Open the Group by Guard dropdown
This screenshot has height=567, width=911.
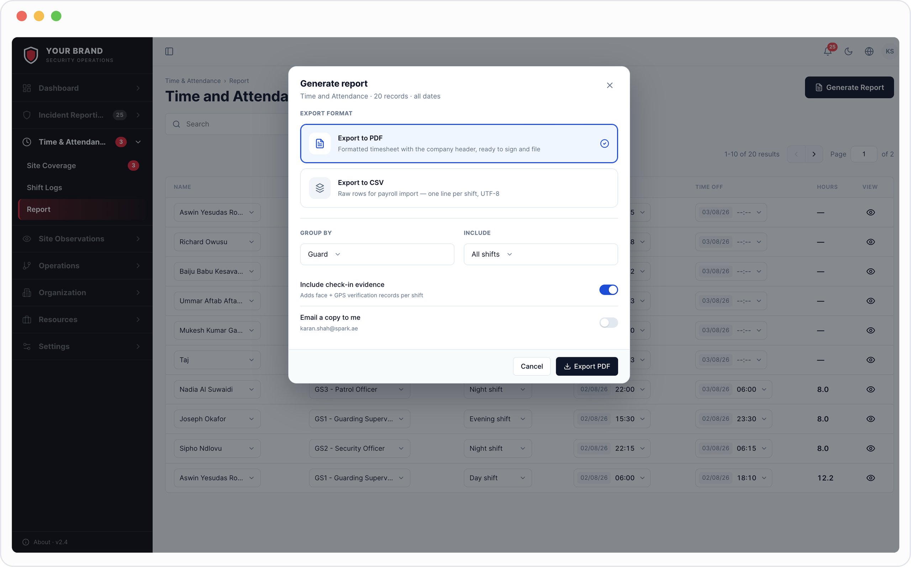[377, 254]
